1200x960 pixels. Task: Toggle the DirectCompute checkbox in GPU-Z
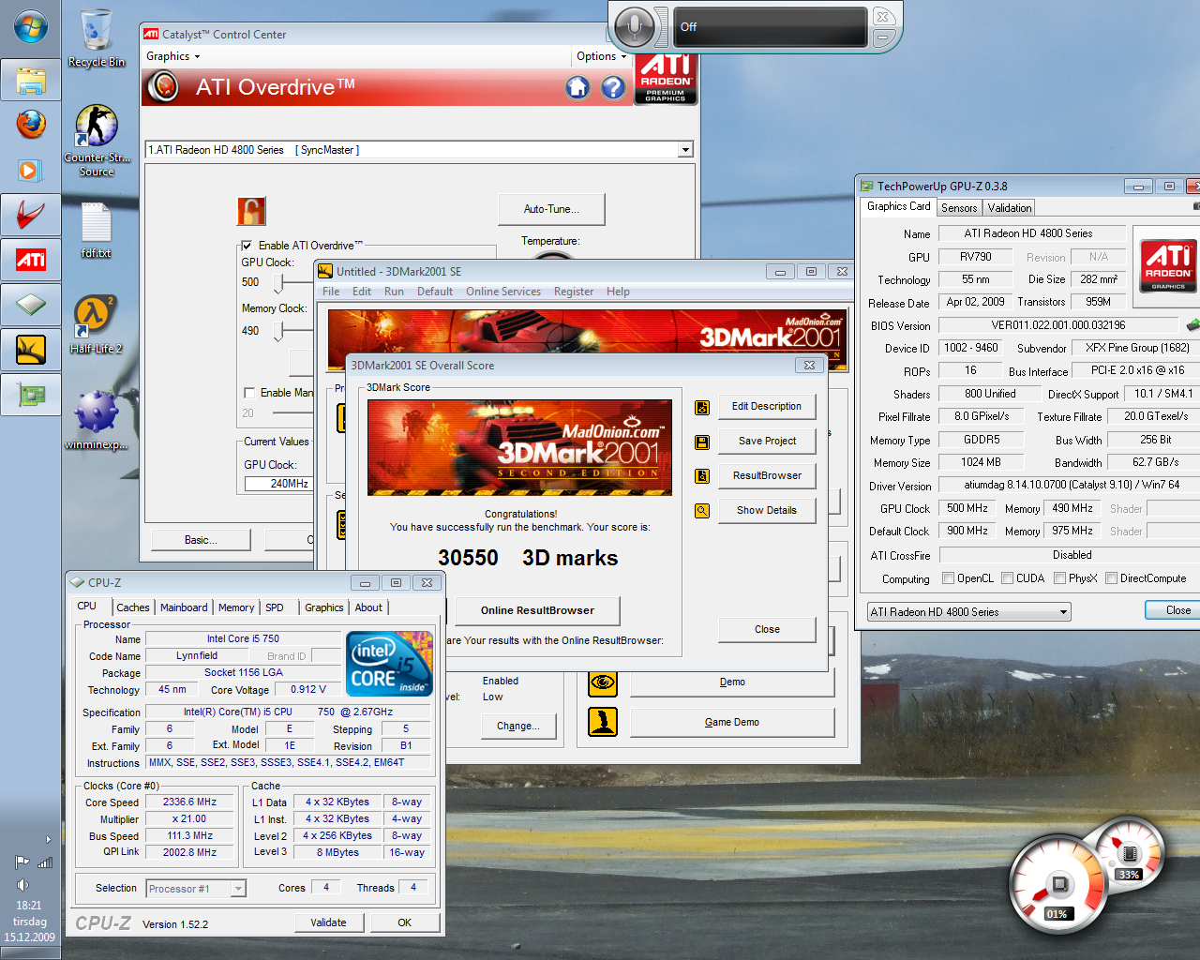(1111, 578)
